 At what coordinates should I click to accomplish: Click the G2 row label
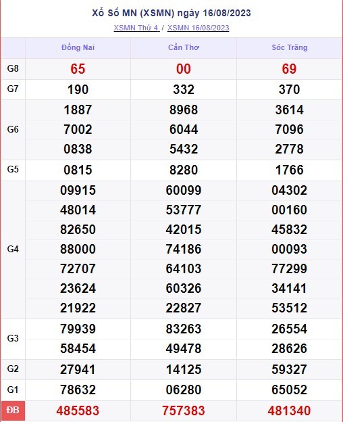tap(13, 369)
